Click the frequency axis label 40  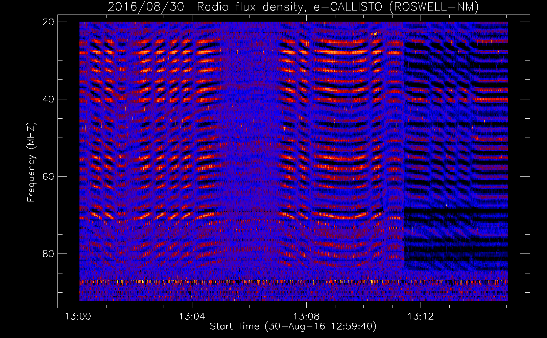coord(48,99)
